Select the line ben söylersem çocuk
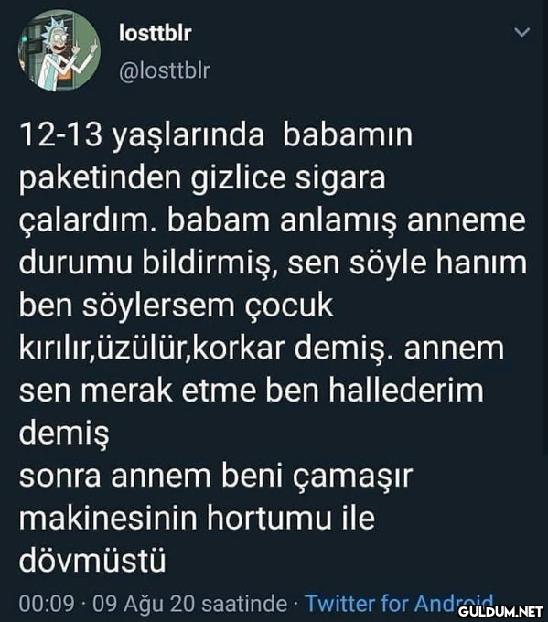 pyautogui.click(x=177, y=306)
